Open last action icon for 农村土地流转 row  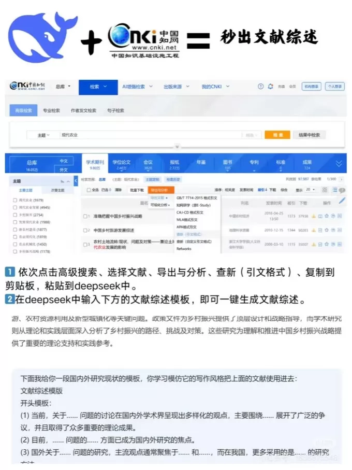[x=340, y=244]
